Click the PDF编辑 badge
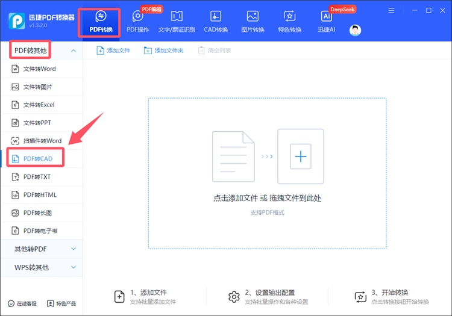Screen dimensions: 452x316 click(152, 9)
